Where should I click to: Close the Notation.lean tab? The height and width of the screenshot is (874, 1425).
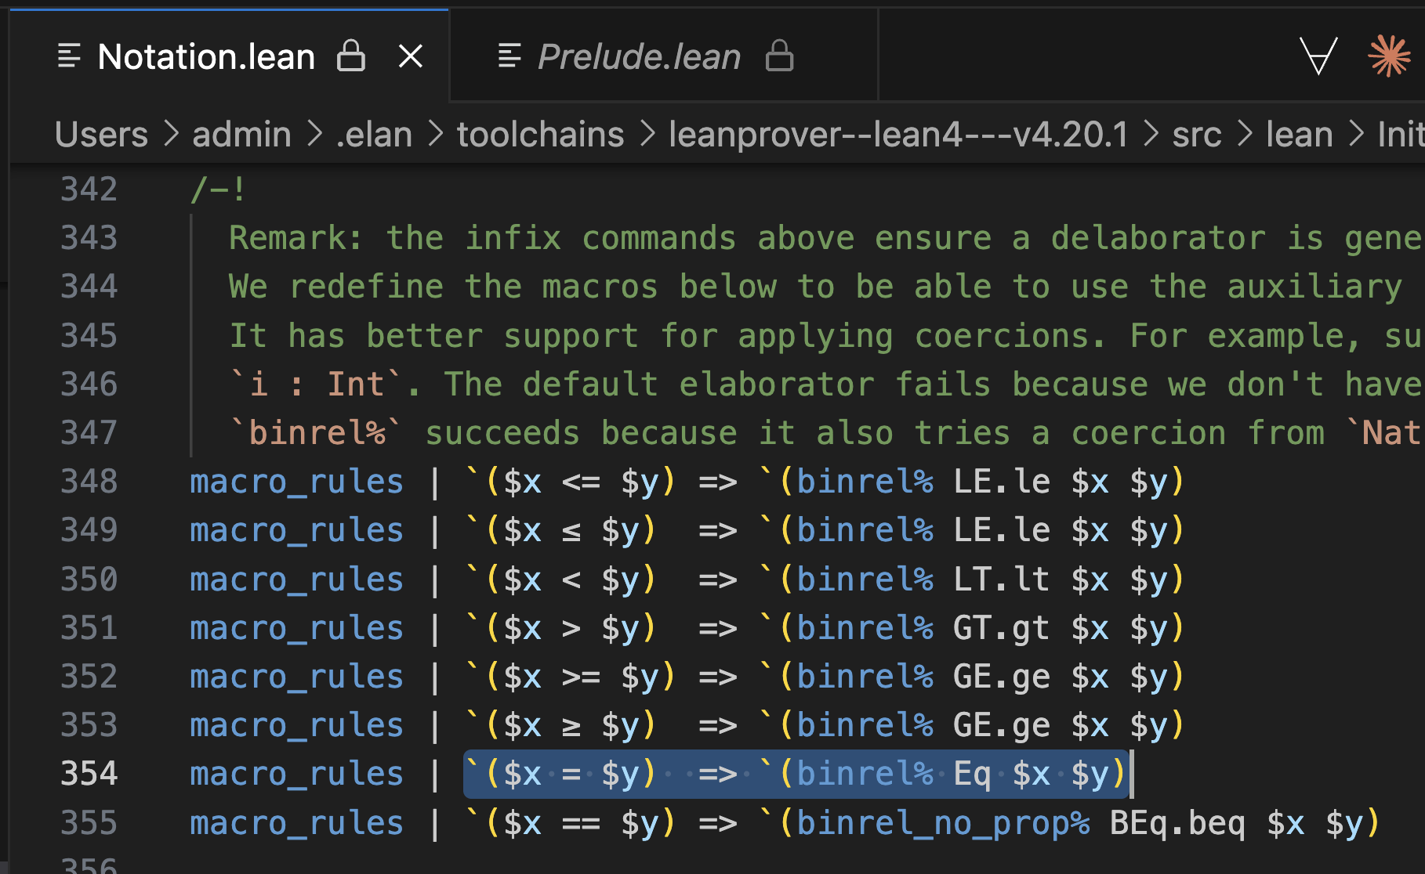click(412, 56)
